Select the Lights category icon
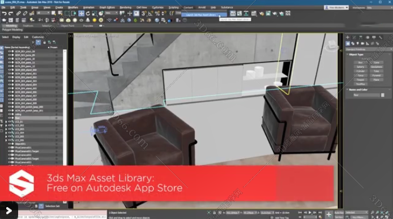 [x=358, y=44]
